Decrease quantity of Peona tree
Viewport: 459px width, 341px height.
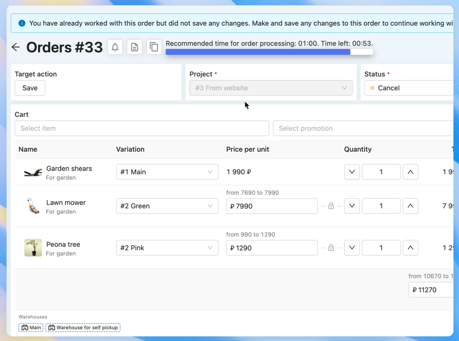tap(352, 248)
